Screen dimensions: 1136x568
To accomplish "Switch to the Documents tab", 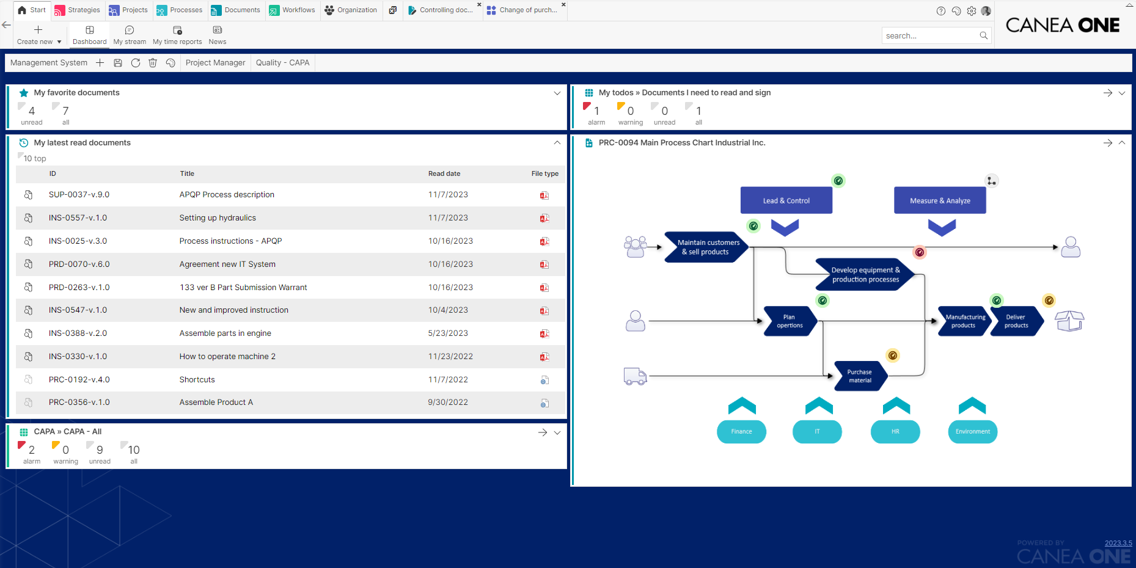I will (x=236, y=10).
